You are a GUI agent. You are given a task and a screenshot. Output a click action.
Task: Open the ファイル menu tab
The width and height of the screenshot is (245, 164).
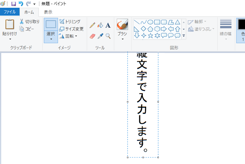click(10, 12)
